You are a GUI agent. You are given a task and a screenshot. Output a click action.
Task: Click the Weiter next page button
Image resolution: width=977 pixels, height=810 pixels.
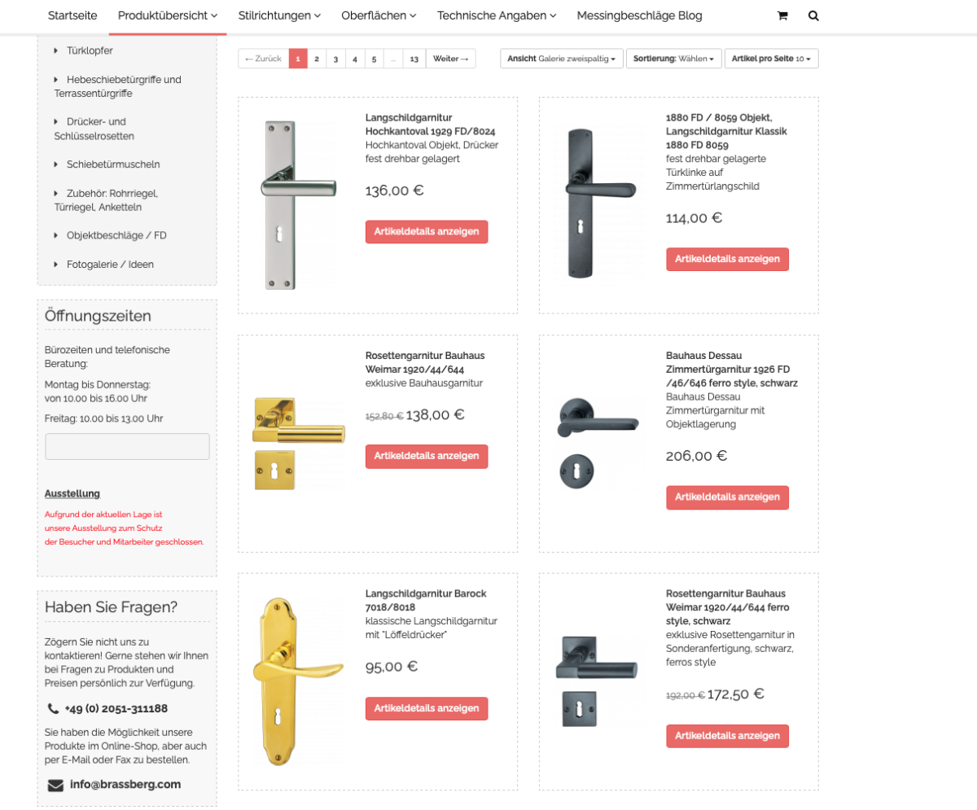point(451,59)
